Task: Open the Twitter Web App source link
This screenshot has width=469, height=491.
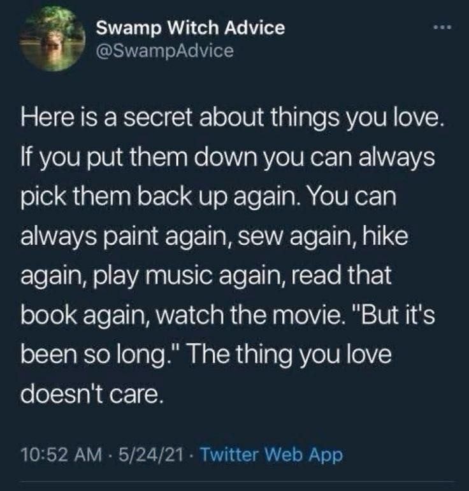Action: [271, 455]
